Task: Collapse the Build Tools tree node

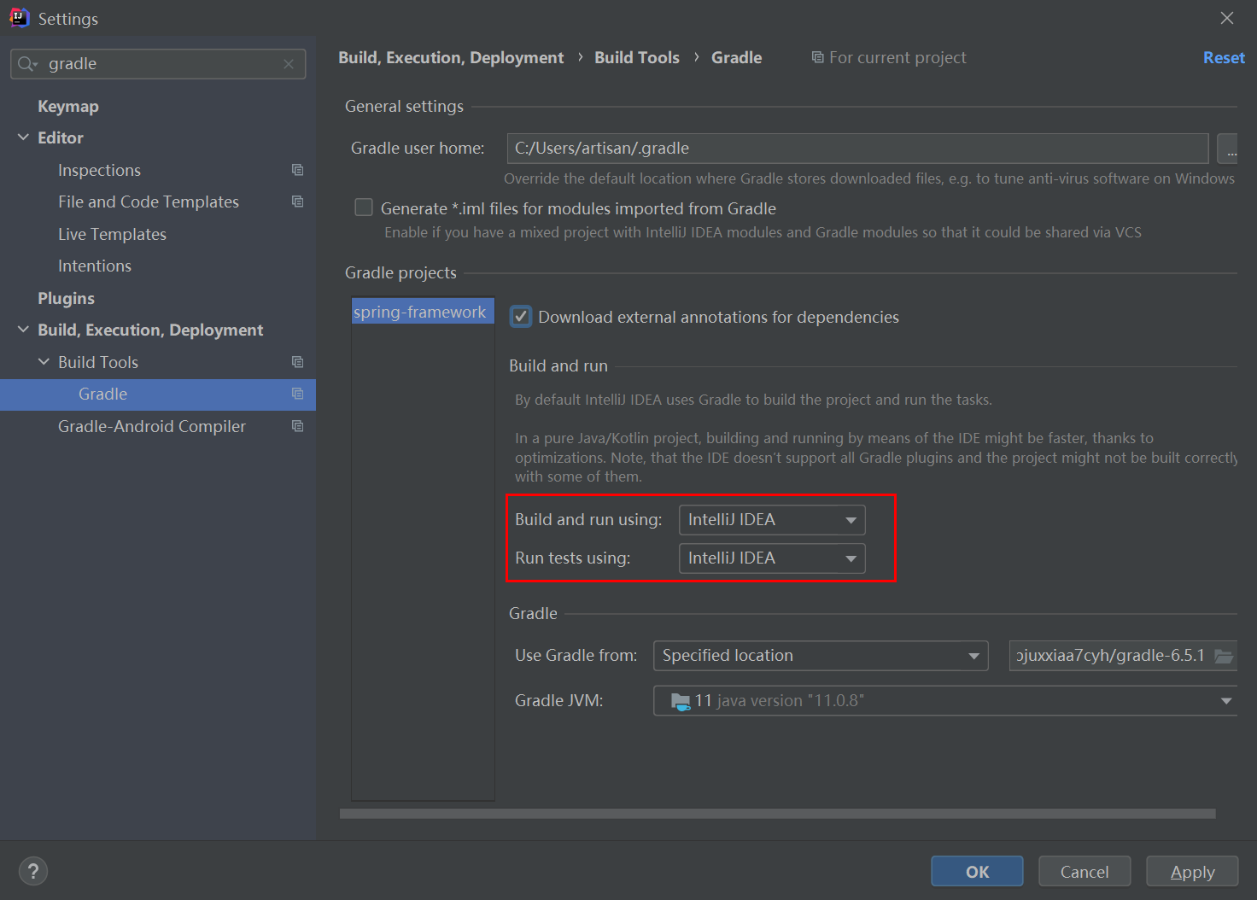Action: coord(44,362)
